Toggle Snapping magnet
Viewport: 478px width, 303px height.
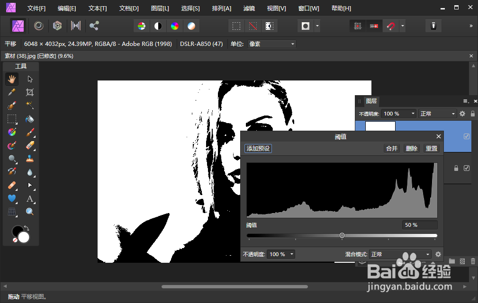(390, 26)
